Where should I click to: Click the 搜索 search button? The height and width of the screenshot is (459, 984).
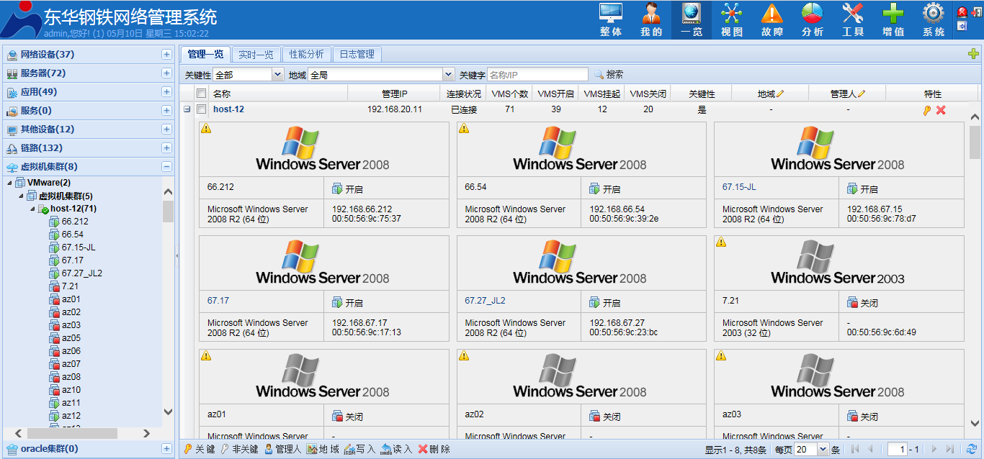click(609, 74)
